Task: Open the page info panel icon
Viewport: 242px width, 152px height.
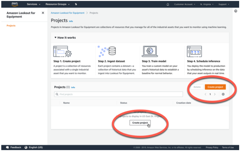Action: click(236, 11)
